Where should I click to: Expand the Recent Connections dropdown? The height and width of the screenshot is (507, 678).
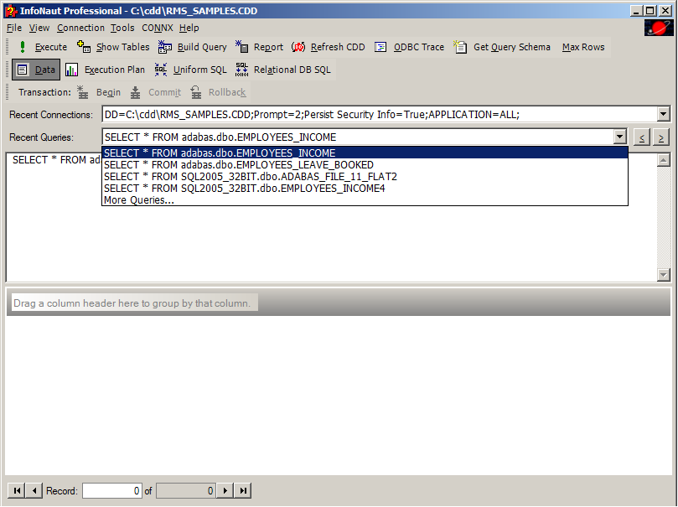coord(663,114)
